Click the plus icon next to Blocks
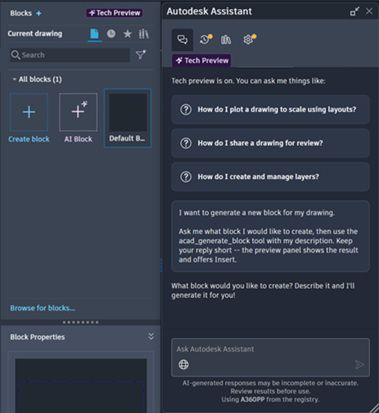 click(39, 13)
